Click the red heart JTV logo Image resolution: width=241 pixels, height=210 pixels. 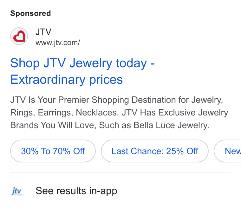click(x=19, y=36)
